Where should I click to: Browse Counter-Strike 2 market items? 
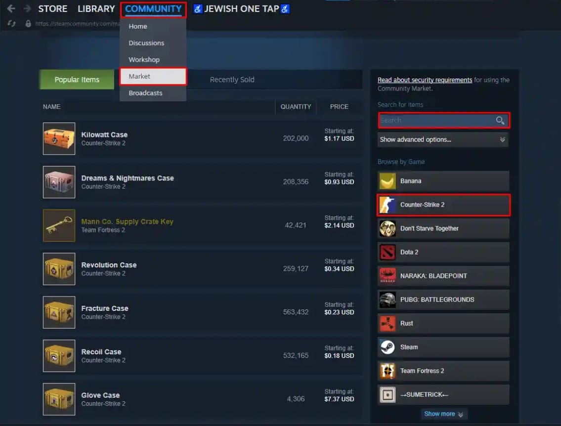tap(443, 205)
